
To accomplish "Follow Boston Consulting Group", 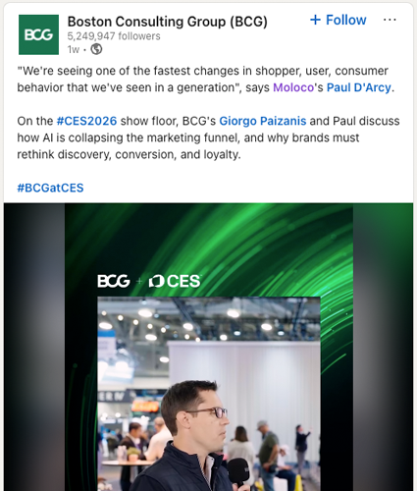I will coord(339,20).
